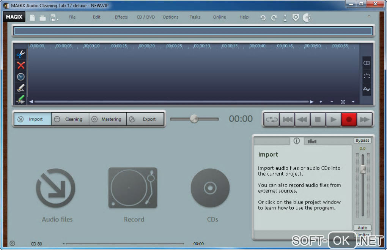Fit view with the zoom-to-fit icon
This screenshot has width=387, height=250.
point(343,102)
